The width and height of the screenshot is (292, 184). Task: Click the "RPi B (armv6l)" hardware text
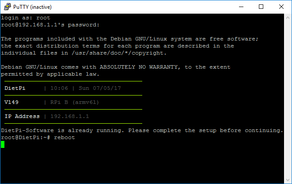[x=75, y=102]
